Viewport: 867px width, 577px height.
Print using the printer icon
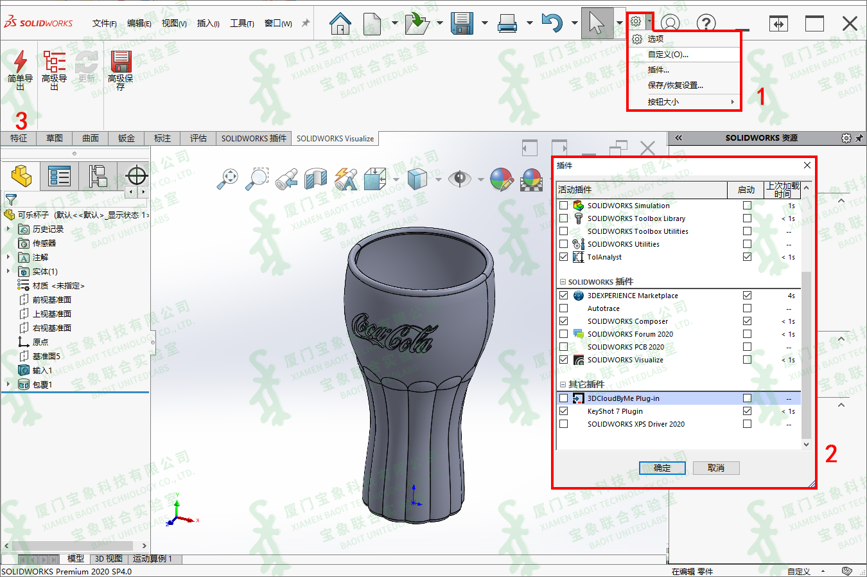507,24
